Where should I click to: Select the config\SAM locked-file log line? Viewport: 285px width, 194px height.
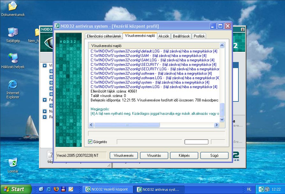pos(148,56)
